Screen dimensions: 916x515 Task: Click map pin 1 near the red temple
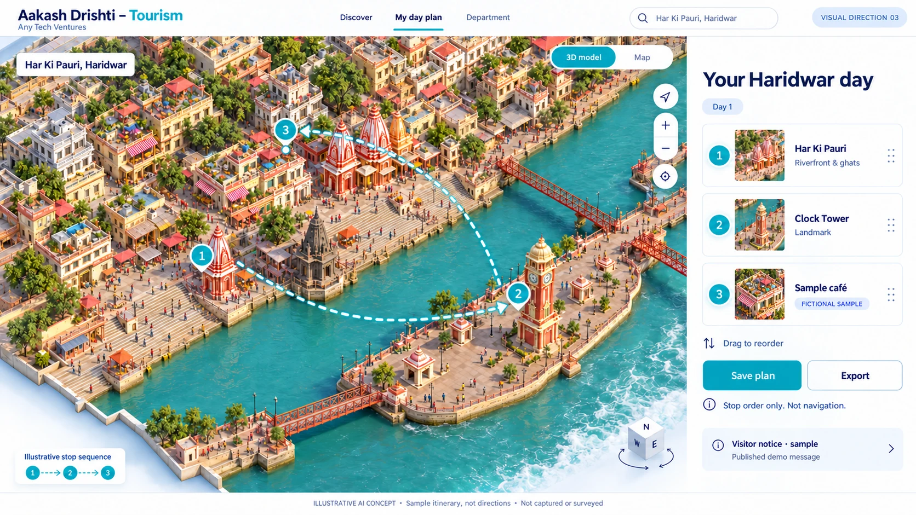(202, 256)
